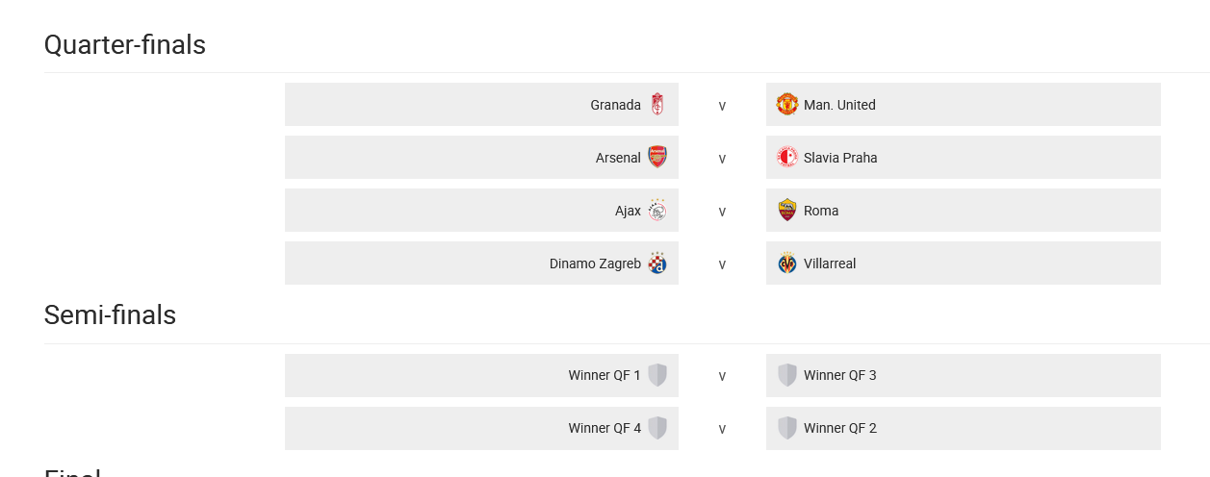Image resolution: width=1210 pixels, height=477 pixels.
Task: Click the Winner QF 1 text
Action: (x=605, y=375)
